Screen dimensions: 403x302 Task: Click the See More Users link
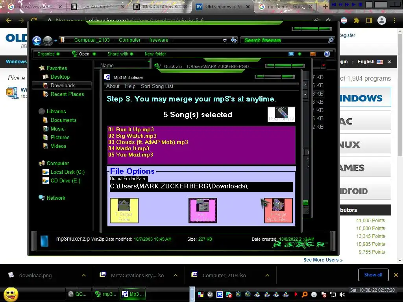(323, 260)
